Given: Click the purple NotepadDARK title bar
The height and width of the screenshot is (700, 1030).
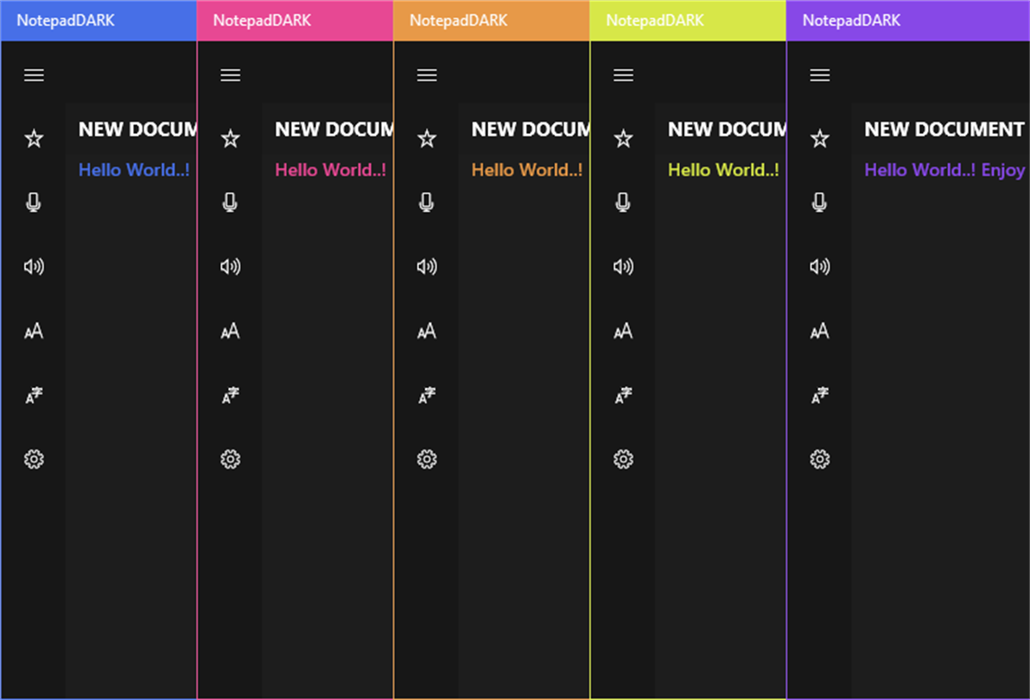Looking at the screenshot, I should click(908, 21).
